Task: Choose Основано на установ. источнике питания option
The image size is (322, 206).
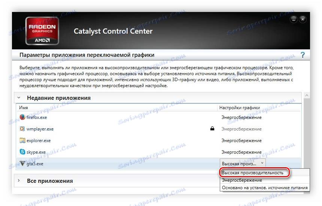Action: (265, 188)
